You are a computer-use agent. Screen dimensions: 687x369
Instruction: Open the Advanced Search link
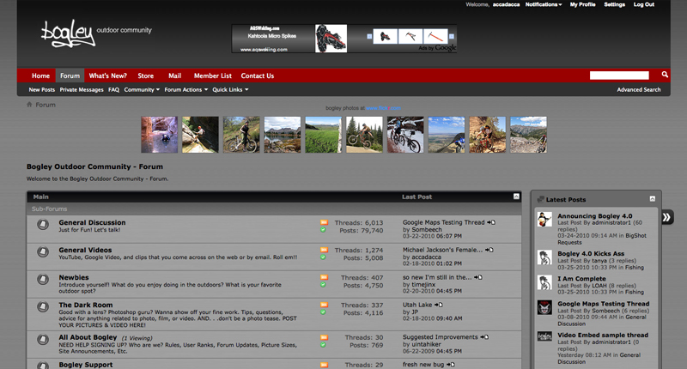tap(638, 89)
